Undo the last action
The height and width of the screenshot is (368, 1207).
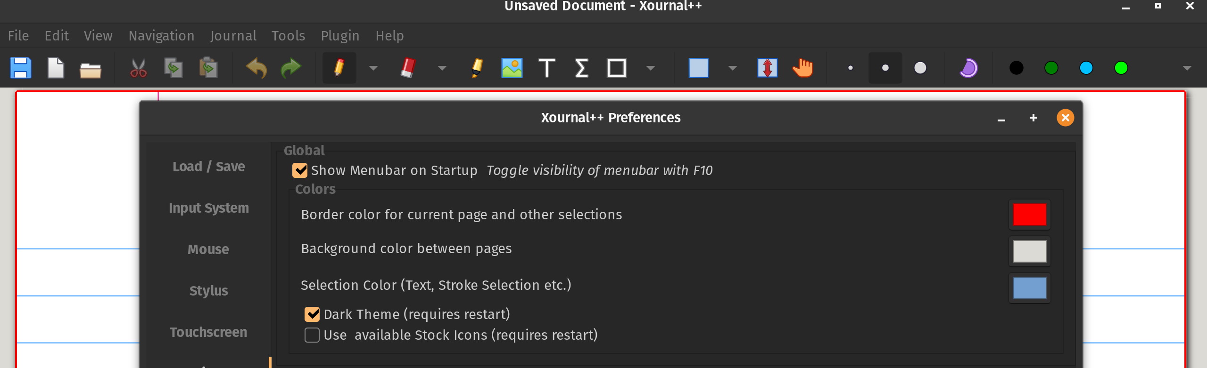coord(255,68)
